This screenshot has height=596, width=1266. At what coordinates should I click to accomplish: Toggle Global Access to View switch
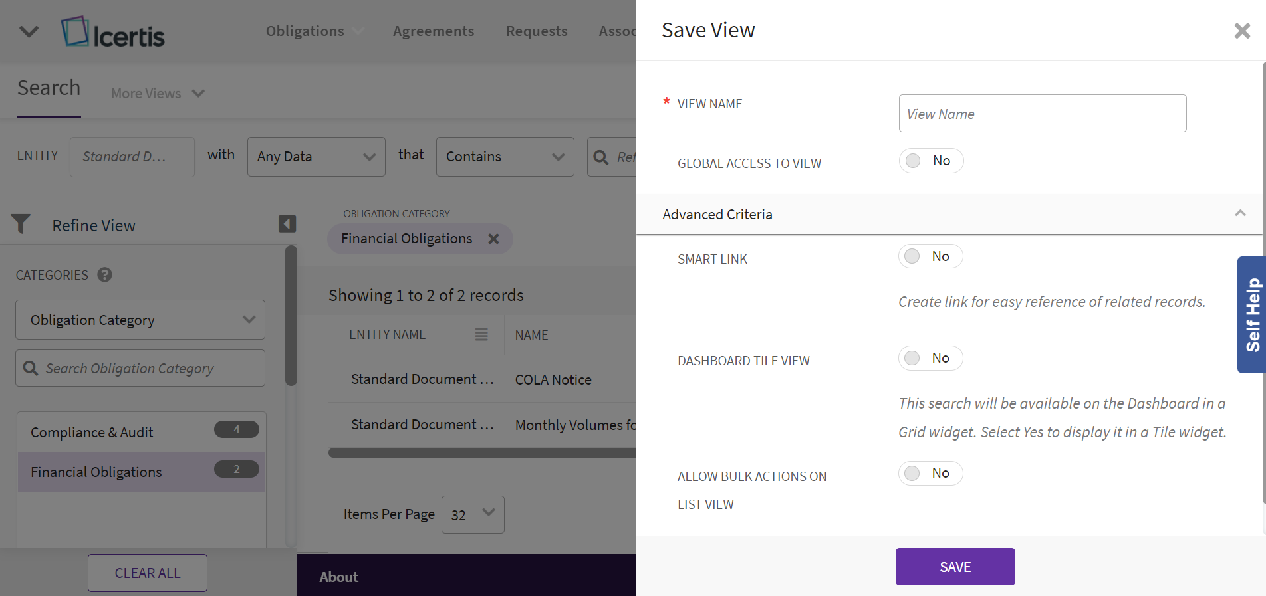point(930,161)
